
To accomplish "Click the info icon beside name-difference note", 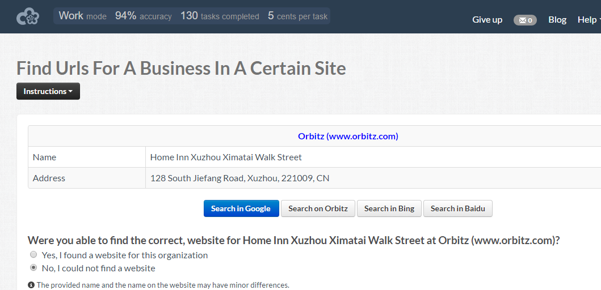I will (x=31, y=285).
